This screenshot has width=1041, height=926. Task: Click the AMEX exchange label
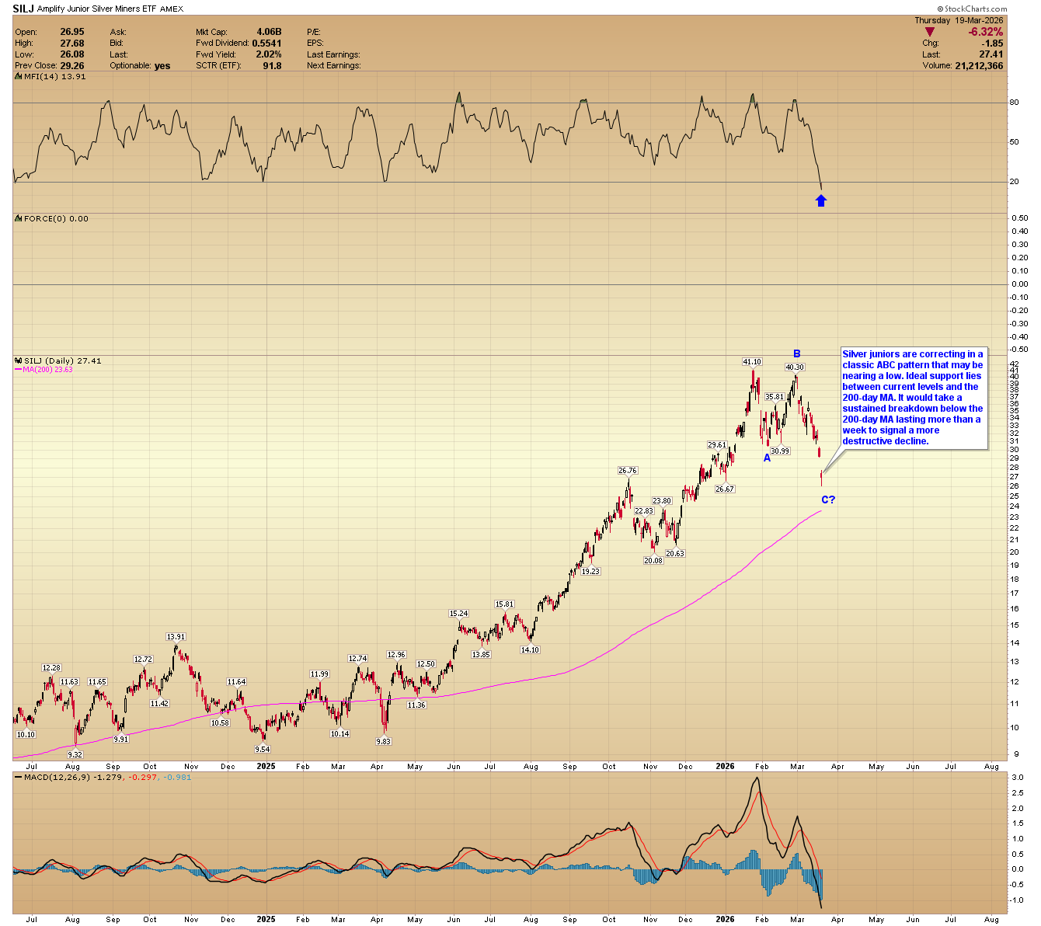pos(172,9)
